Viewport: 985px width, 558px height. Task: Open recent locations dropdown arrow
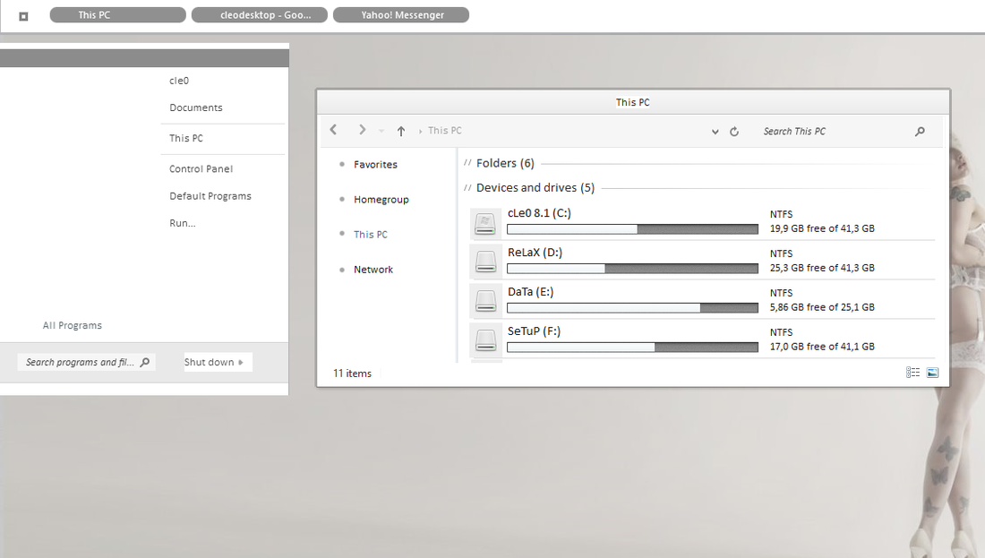tap(381, 132)
